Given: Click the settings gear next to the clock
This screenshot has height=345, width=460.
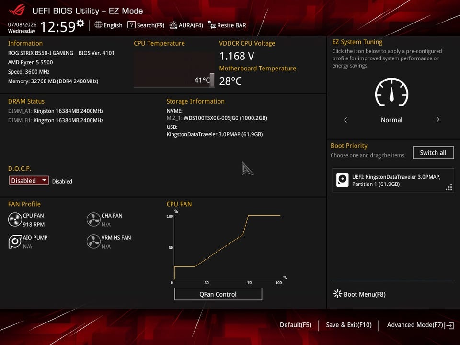Looking at the screenshot, I should (80, 23).
